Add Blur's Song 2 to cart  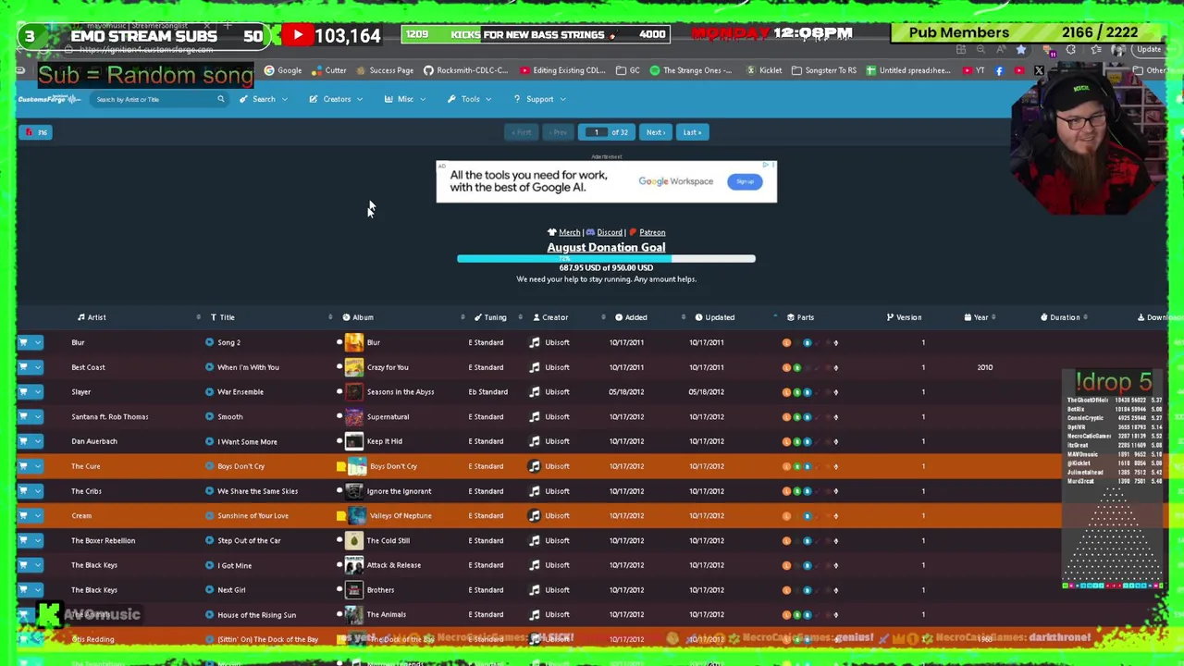point(23,342)
